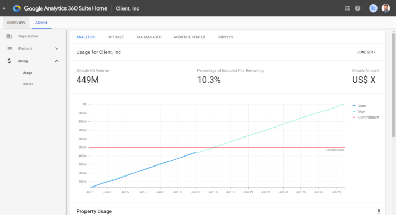Image resolution: width=396 pixels, height=215 pixels.
Task: Open the Orders page under Billing
Action: pos(27,84)
